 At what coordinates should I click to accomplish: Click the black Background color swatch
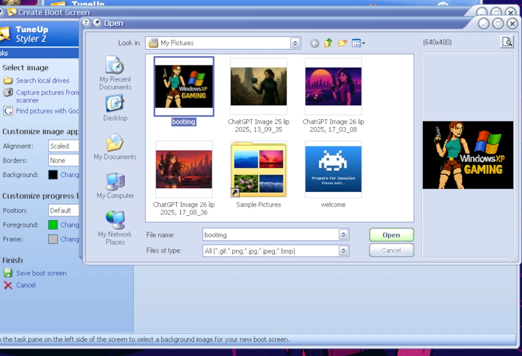pos(53,174)
